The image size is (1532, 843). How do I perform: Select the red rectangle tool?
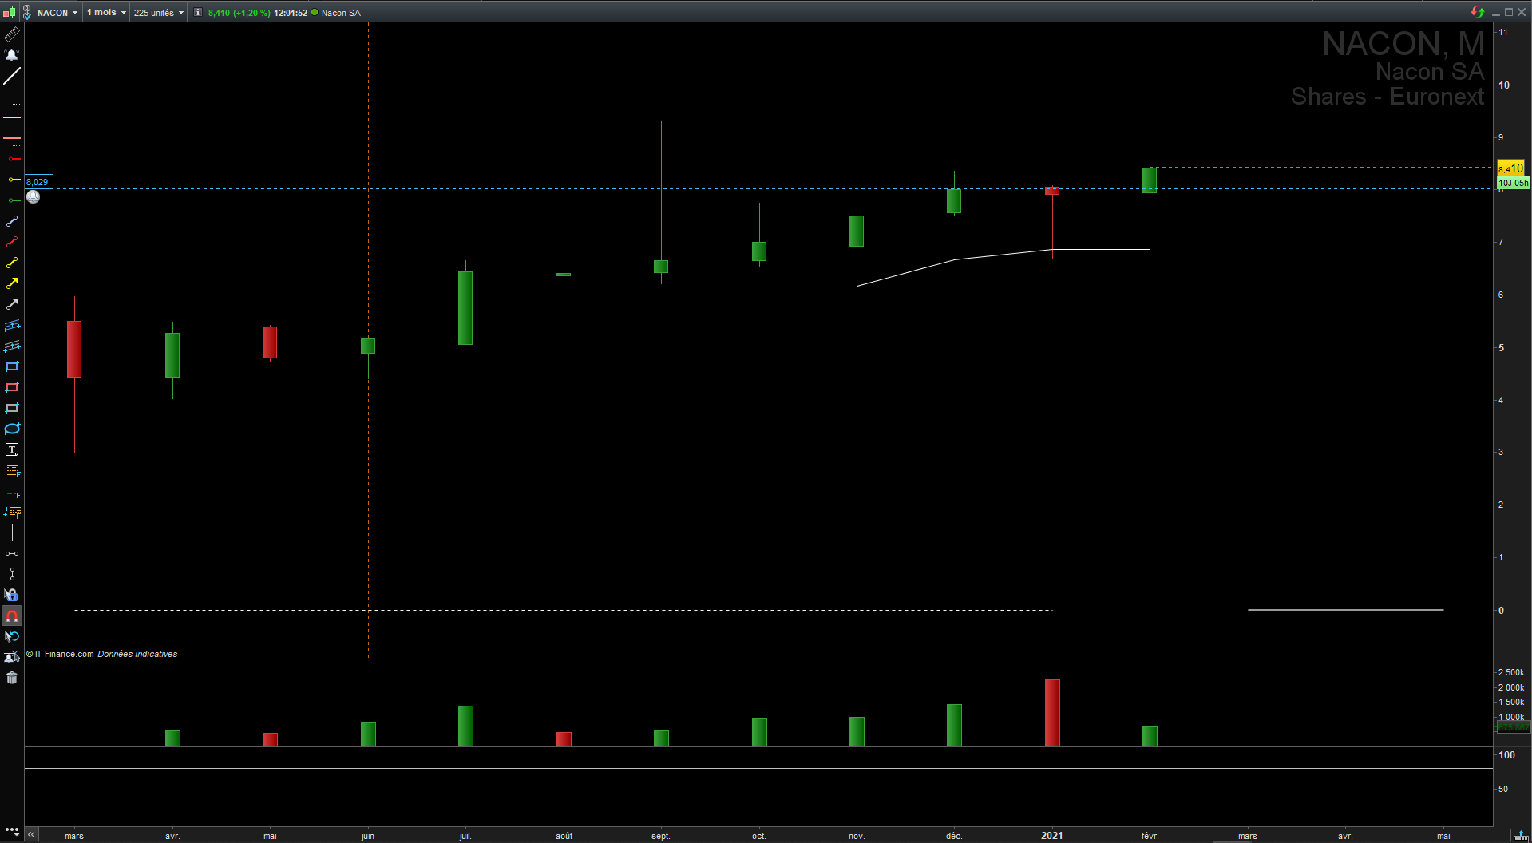coord(12,387)
